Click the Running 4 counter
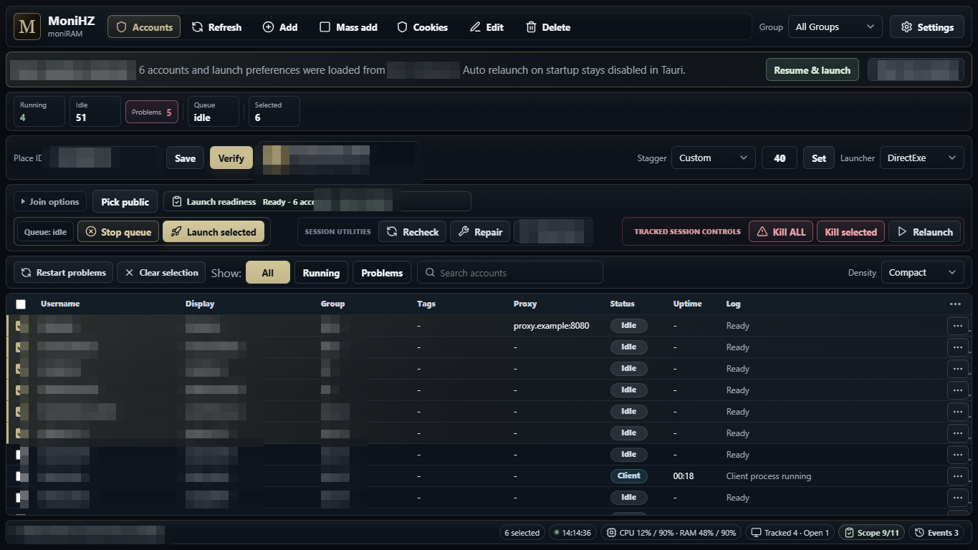Viewport: 978px width, 550px height. pos(39,112)
